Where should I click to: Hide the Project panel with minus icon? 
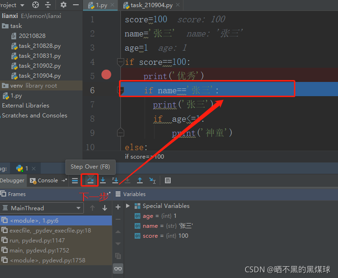[76, 5]
